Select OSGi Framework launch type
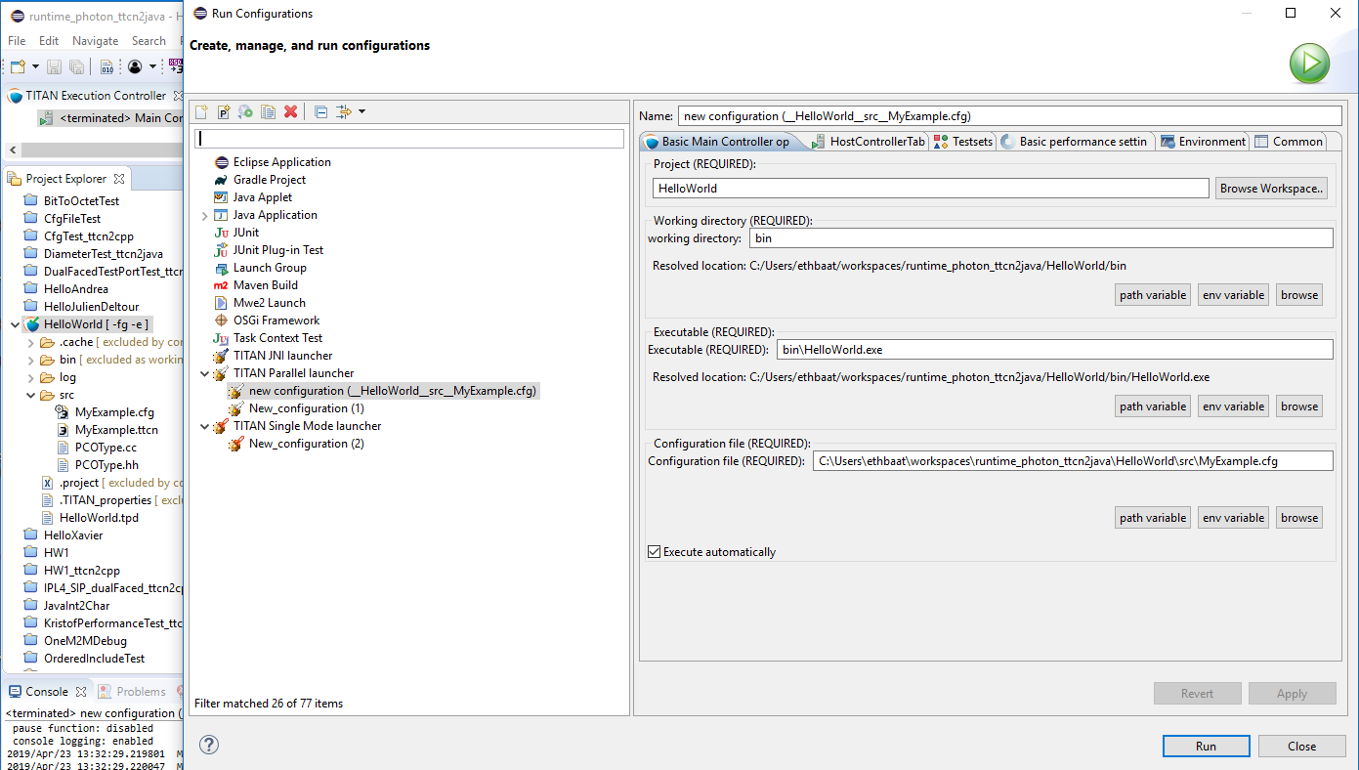 tap(266, 321)
